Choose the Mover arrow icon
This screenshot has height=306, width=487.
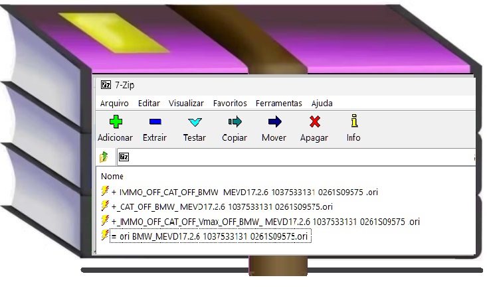274,122
